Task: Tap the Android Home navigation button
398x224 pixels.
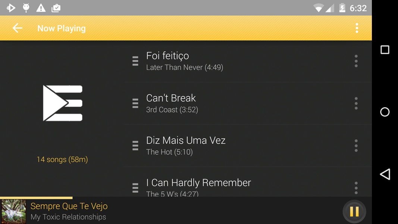Action: click(385, 112)
